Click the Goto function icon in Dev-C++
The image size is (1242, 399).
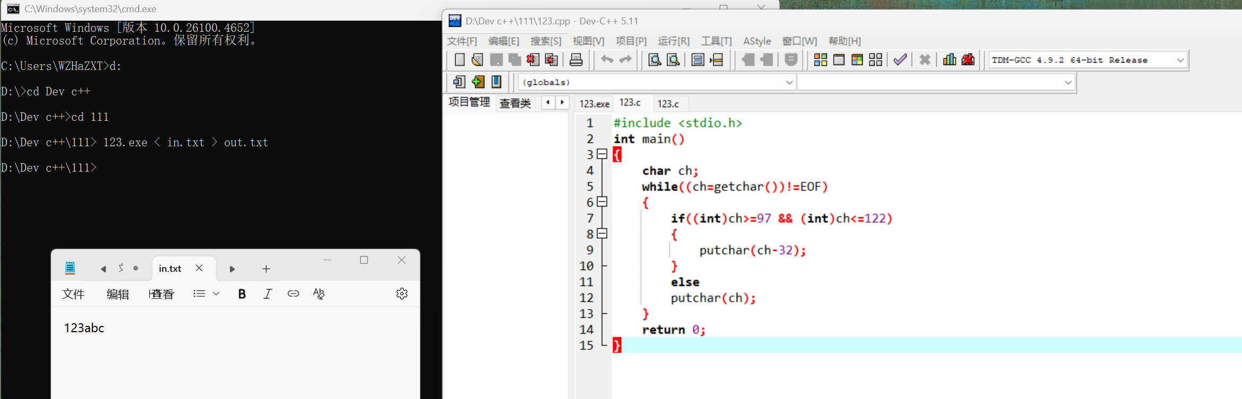pos(698,60)
